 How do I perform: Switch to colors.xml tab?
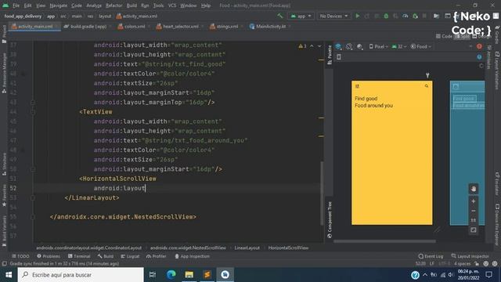coord(132,27)
